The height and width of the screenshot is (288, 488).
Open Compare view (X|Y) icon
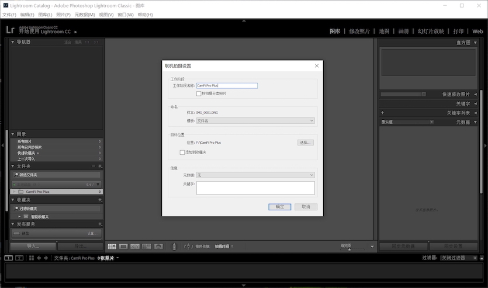[135, 247]
